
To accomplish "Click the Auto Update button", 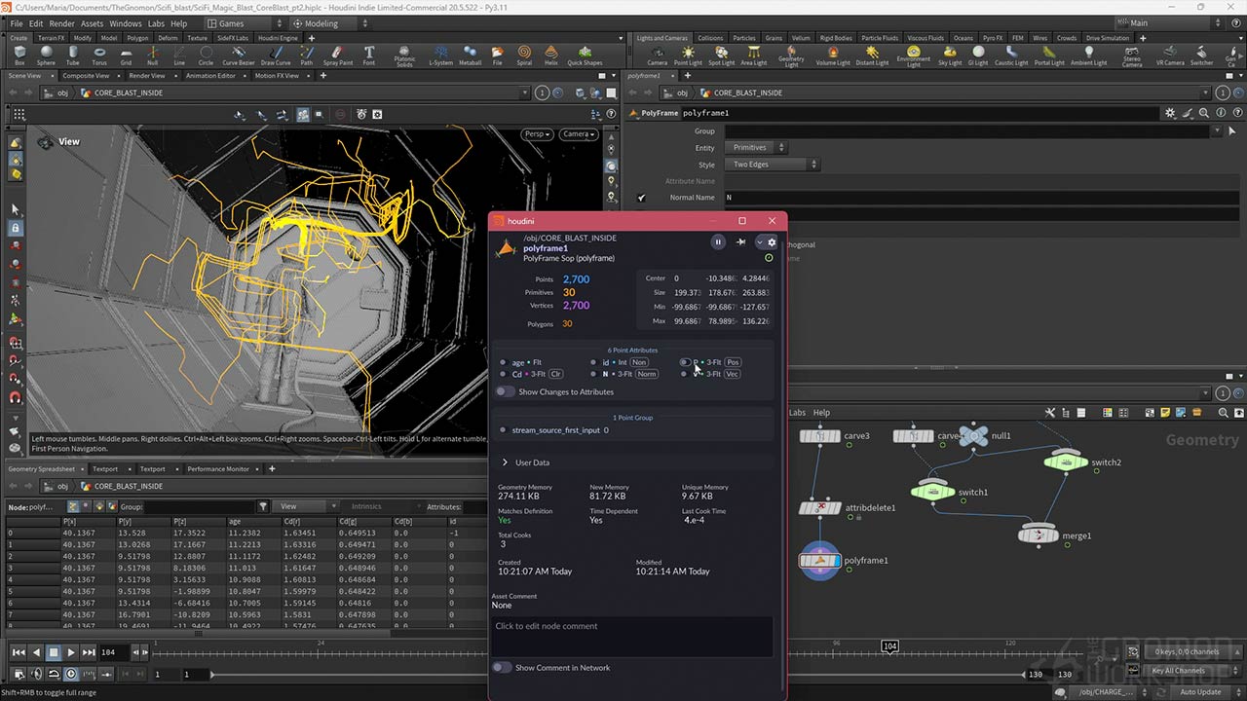I will pyautogui.click(x=1200, y=692).
